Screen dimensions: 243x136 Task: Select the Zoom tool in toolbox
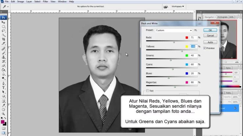click(x=3, y=114)
